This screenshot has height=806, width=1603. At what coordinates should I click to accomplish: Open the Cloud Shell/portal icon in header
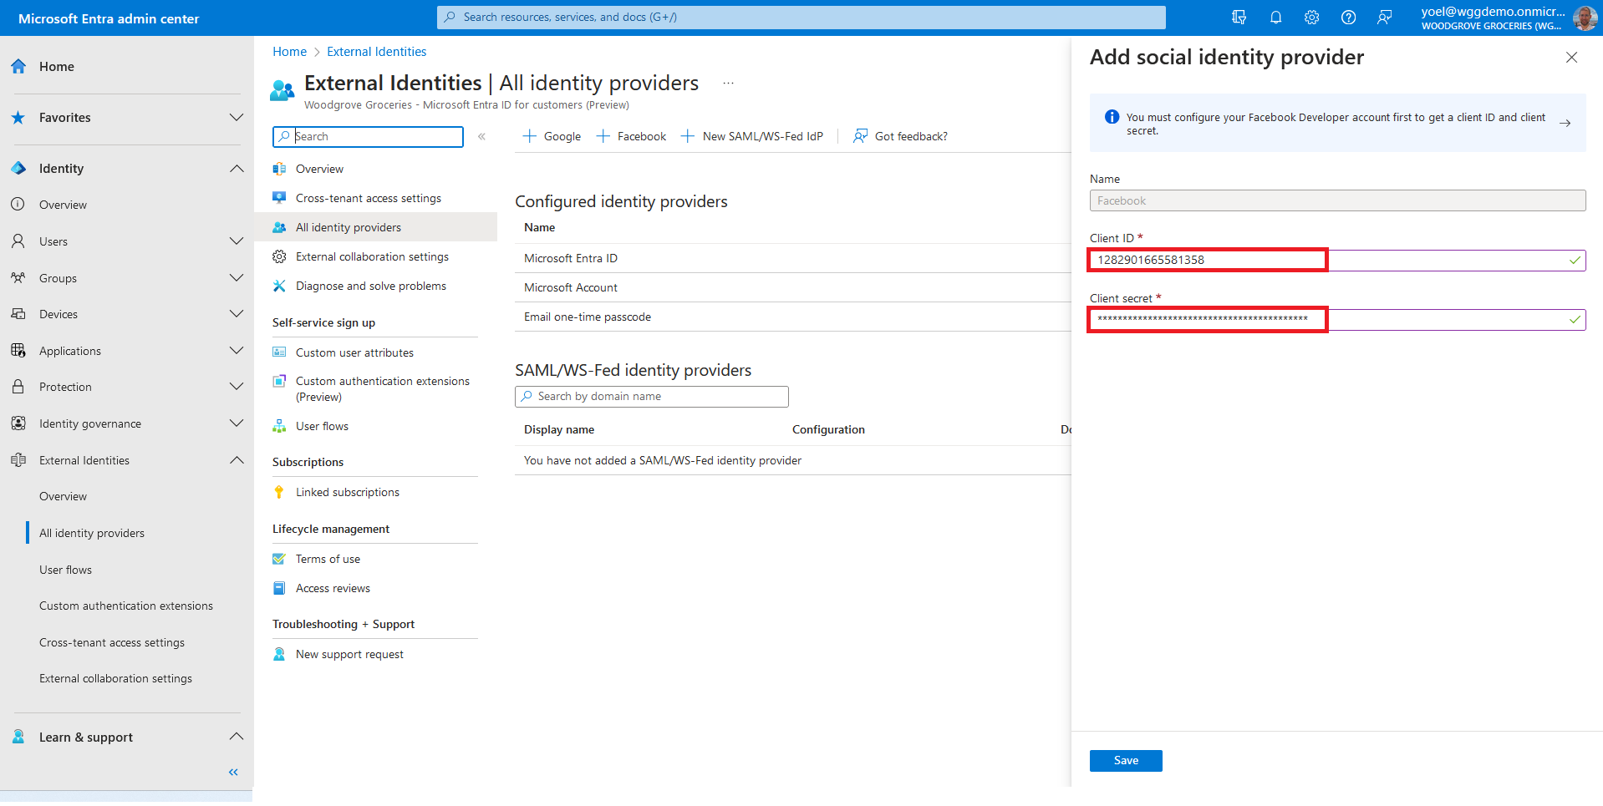point(1239,18)
